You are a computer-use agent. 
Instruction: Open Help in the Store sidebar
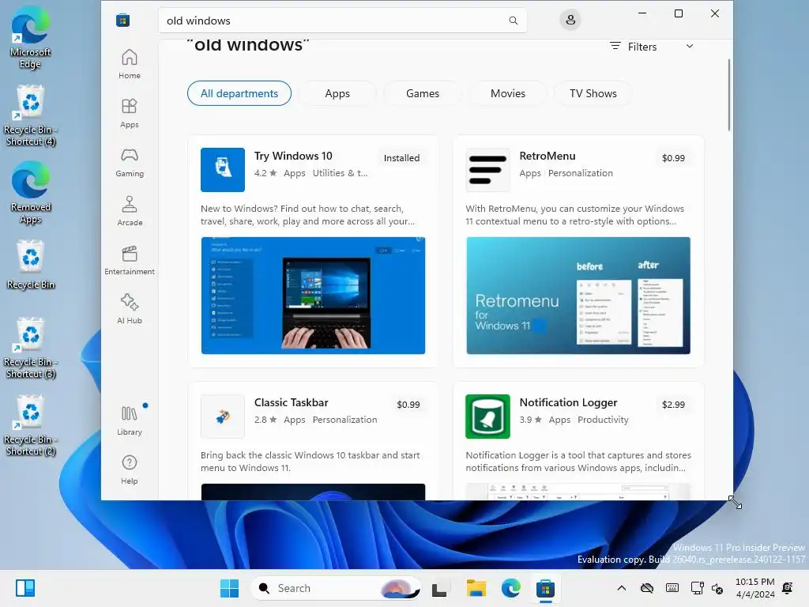click(x=129, y=469)
